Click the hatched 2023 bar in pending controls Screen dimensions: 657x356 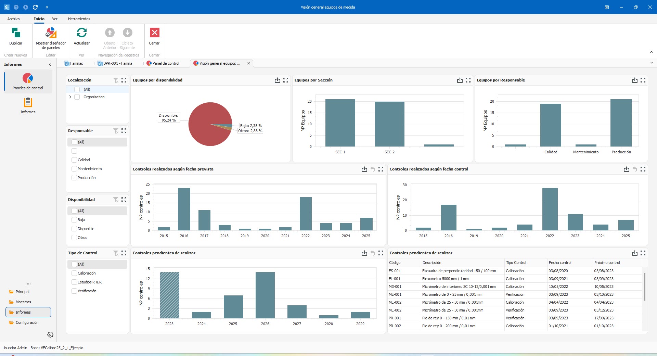pos(169,295)
